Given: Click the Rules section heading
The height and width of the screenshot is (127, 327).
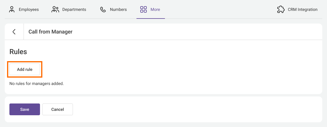Looking at the screenshot, I should click(x=18, y=52).
